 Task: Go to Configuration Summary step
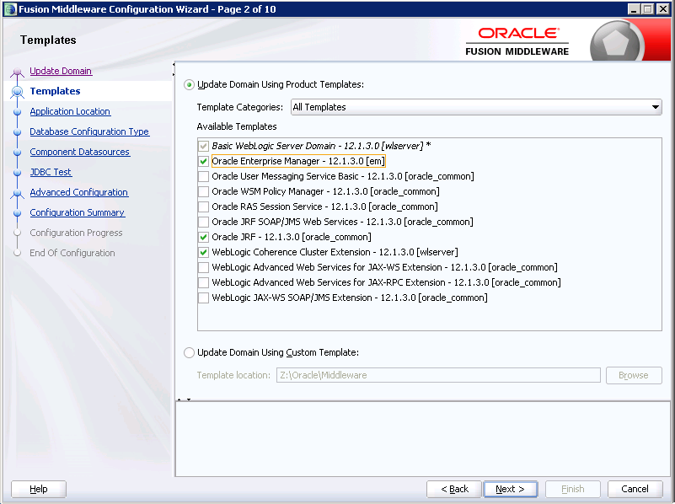78,212
